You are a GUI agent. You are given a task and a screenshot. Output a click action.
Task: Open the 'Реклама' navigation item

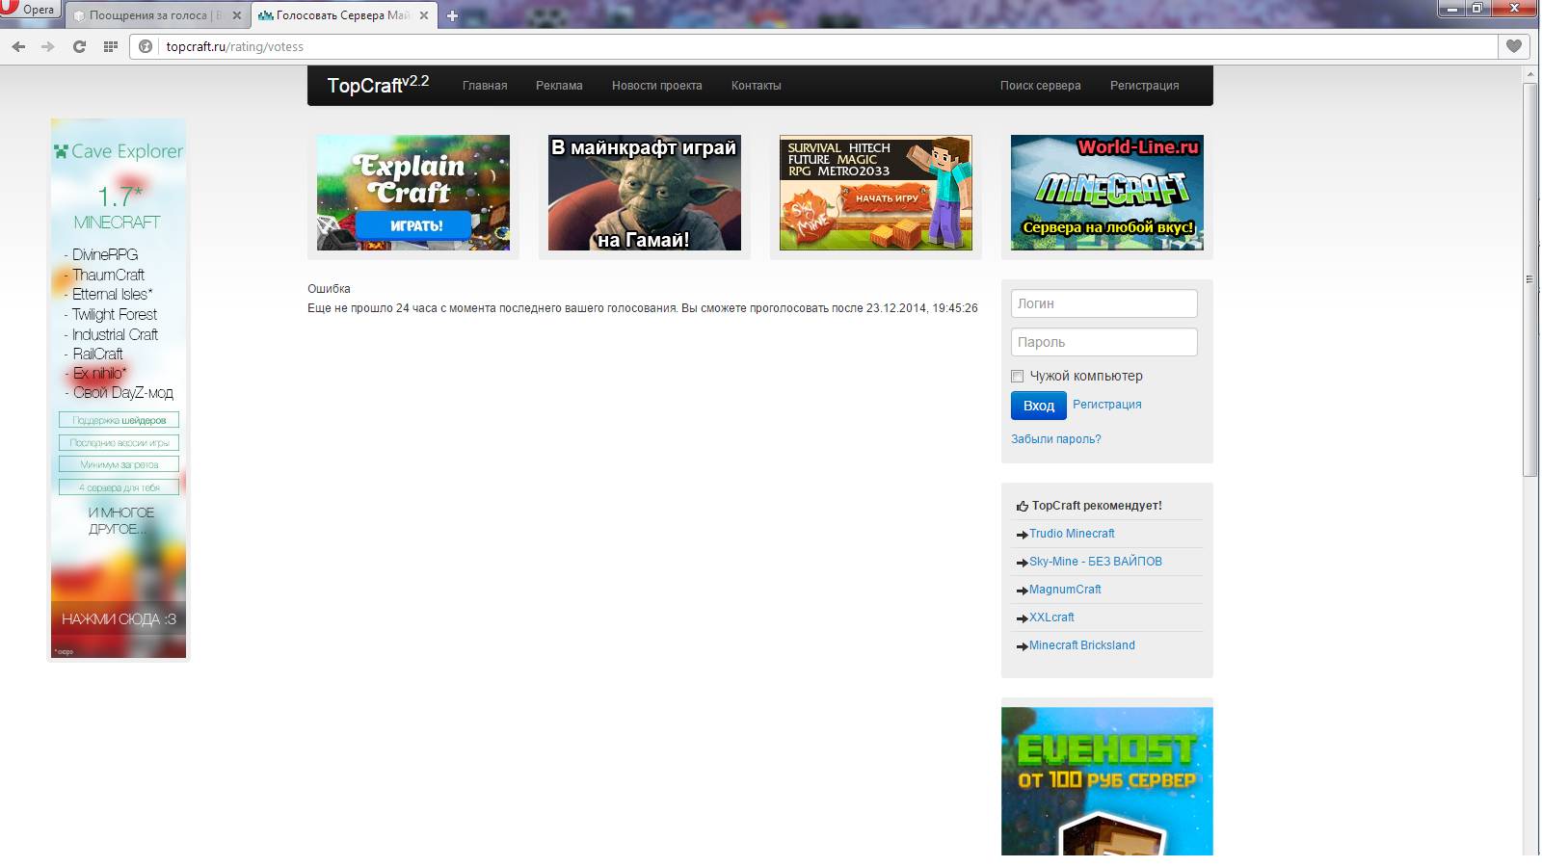click(x=559, y=86)
